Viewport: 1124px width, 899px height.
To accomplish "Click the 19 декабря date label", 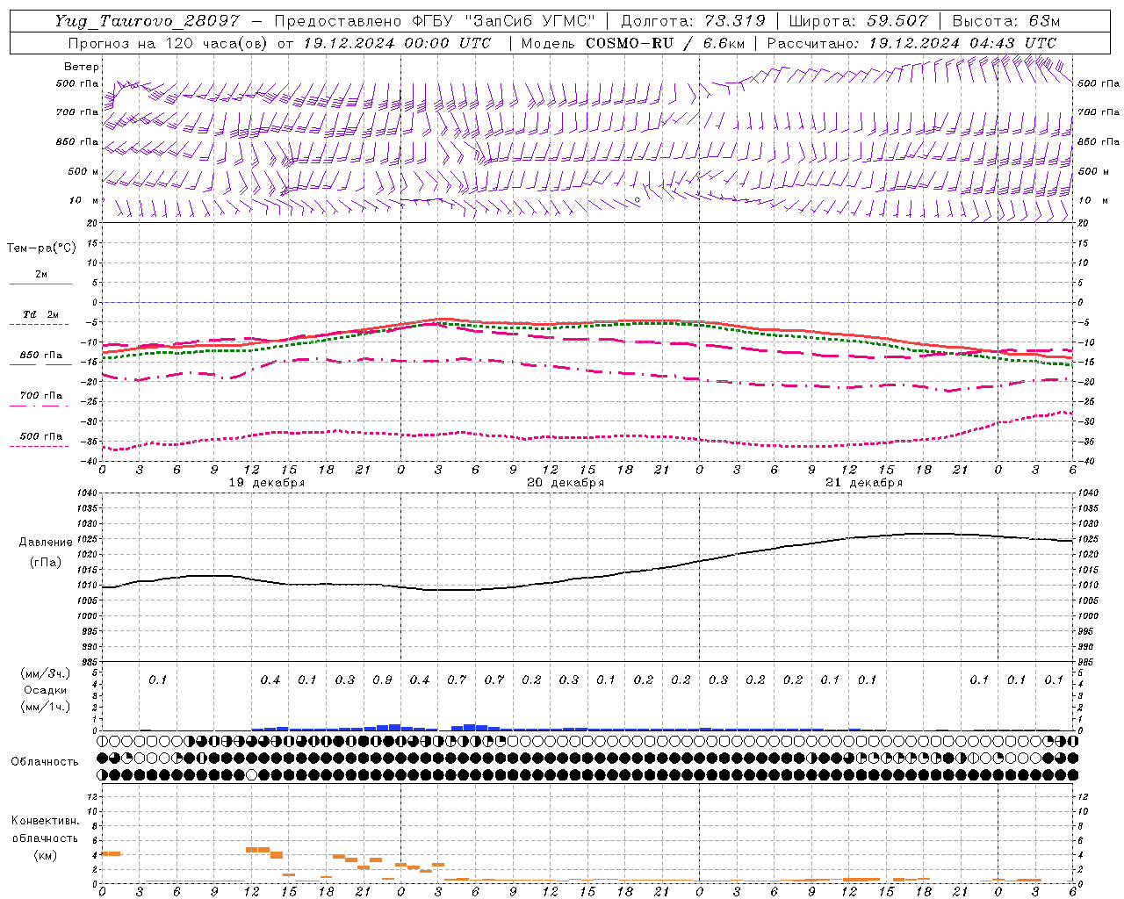I will [267, 483].
